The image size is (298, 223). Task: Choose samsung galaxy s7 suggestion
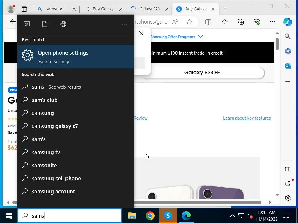[x=76, y=126]
